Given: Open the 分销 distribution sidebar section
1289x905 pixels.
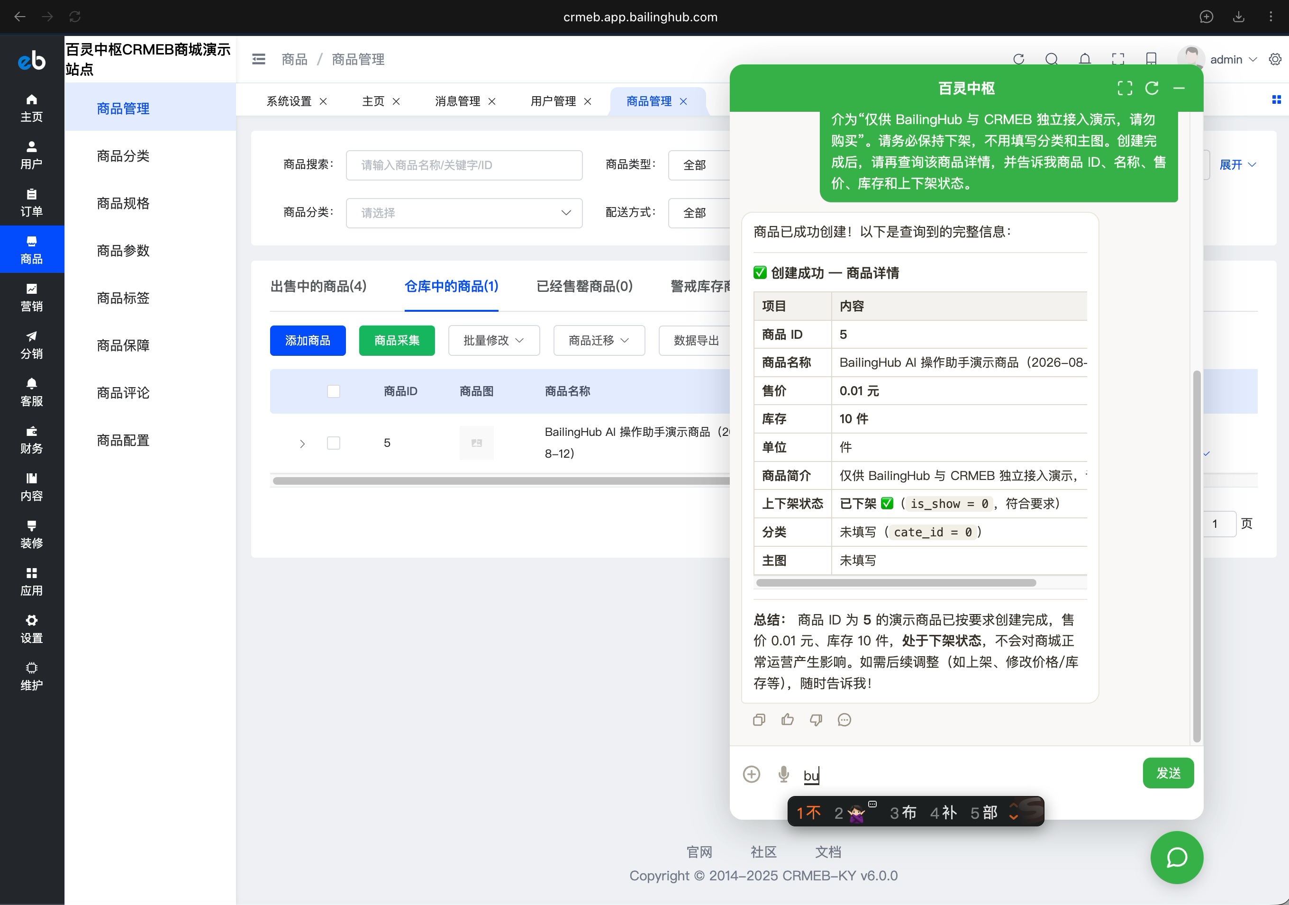Looking at the screenshot, I should pyautogui.click(x=31, y=344).
